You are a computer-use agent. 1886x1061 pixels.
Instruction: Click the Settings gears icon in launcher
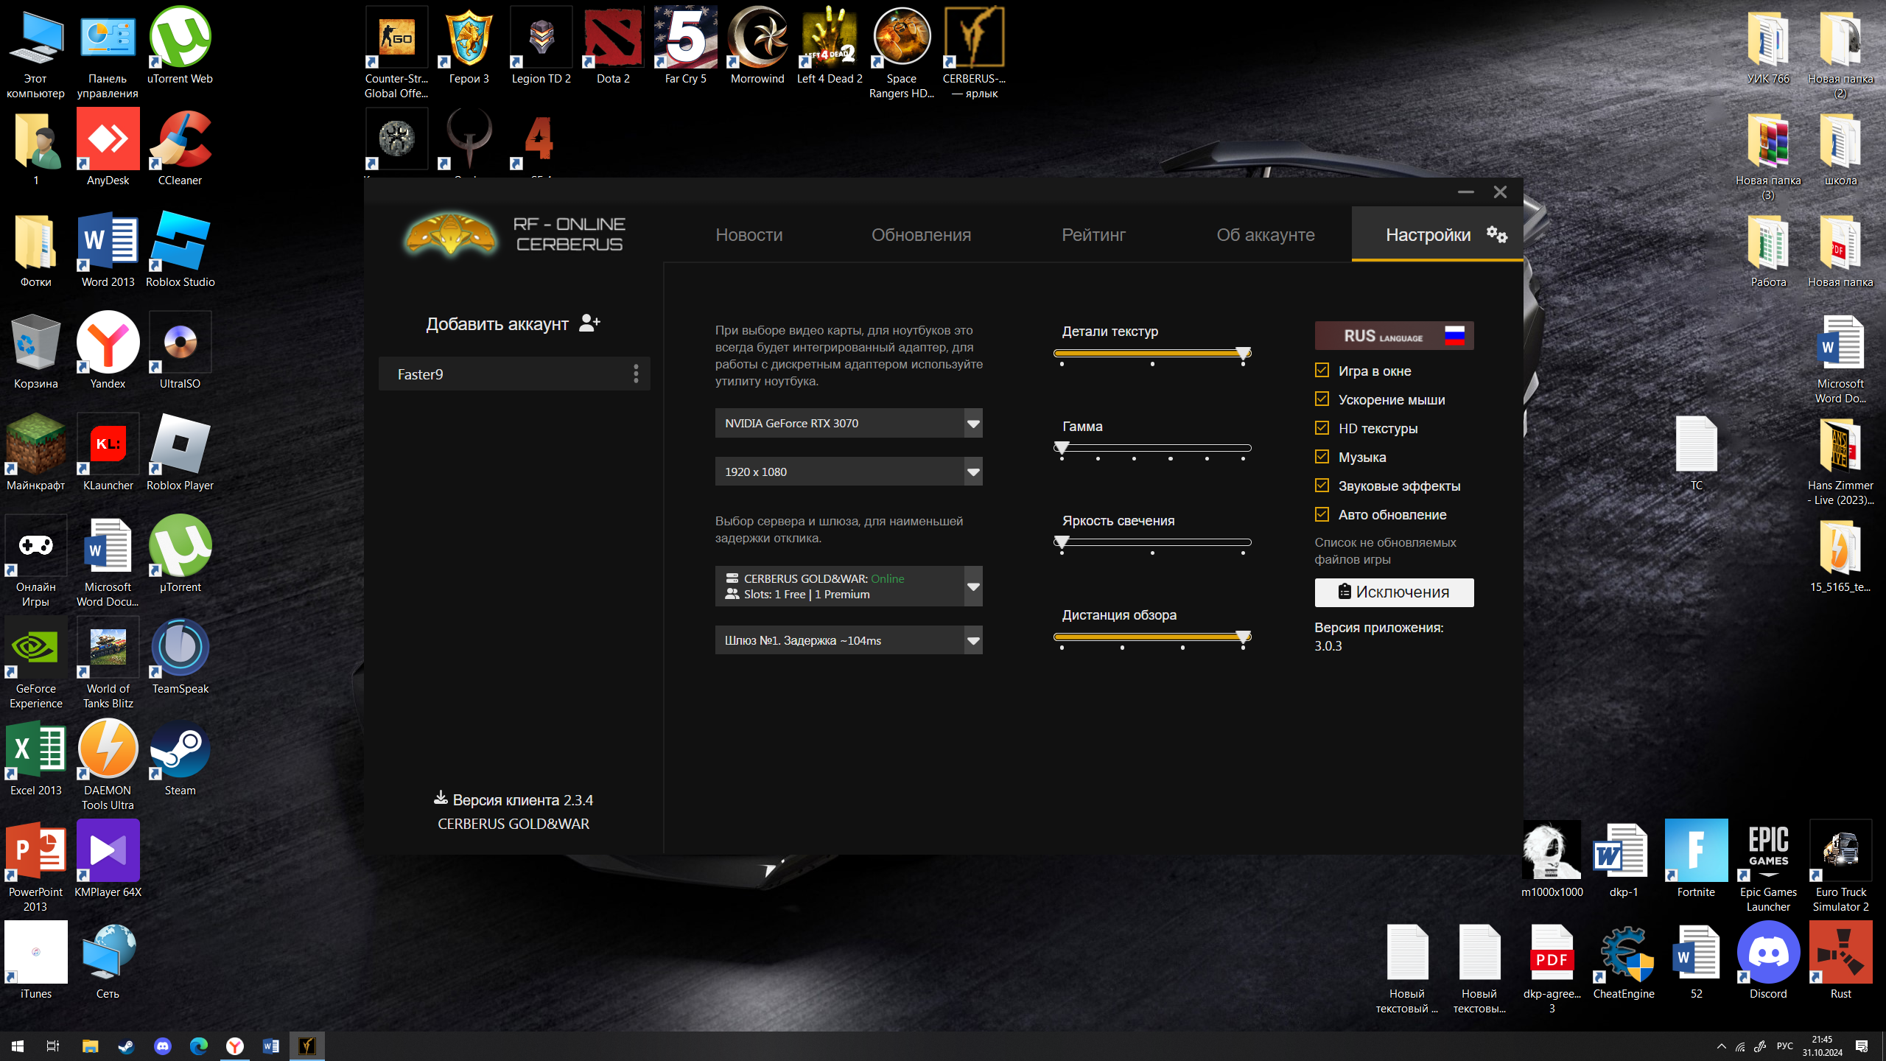[x=1496, y=234]
